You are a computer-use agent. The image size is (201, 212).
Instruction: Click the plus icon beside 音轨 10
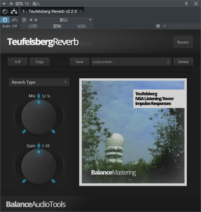(x=11, y=4)
